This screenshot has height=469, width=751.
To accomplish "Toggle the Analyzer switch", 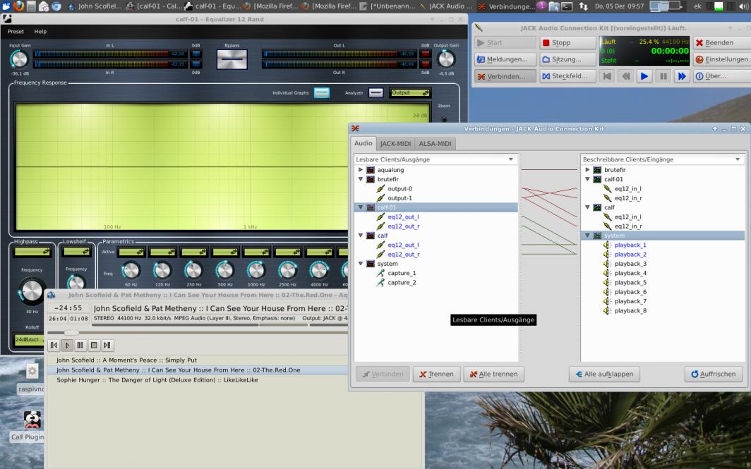I will pyautogui.click(x=375, y=92).
